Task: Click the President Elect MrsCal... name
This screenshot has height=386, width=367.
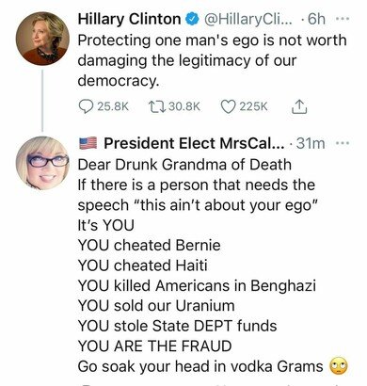Action: pos(194,143)
